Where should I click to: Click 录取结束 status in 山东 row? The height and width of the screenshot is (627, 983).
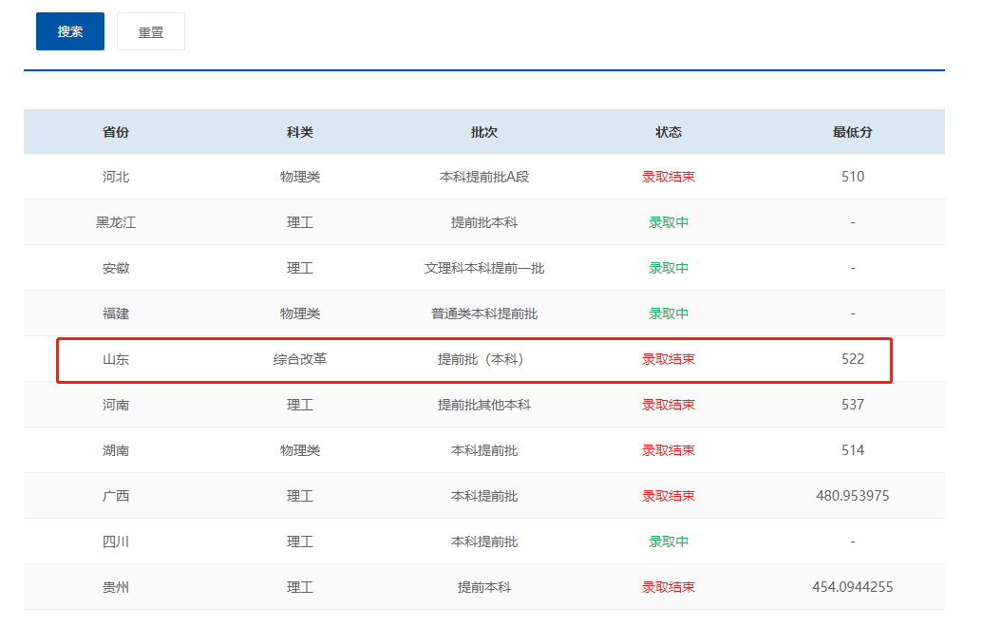click(x=669, y=359)
